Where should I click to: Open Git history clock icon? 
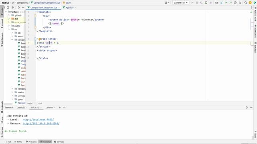click(235, 3)
